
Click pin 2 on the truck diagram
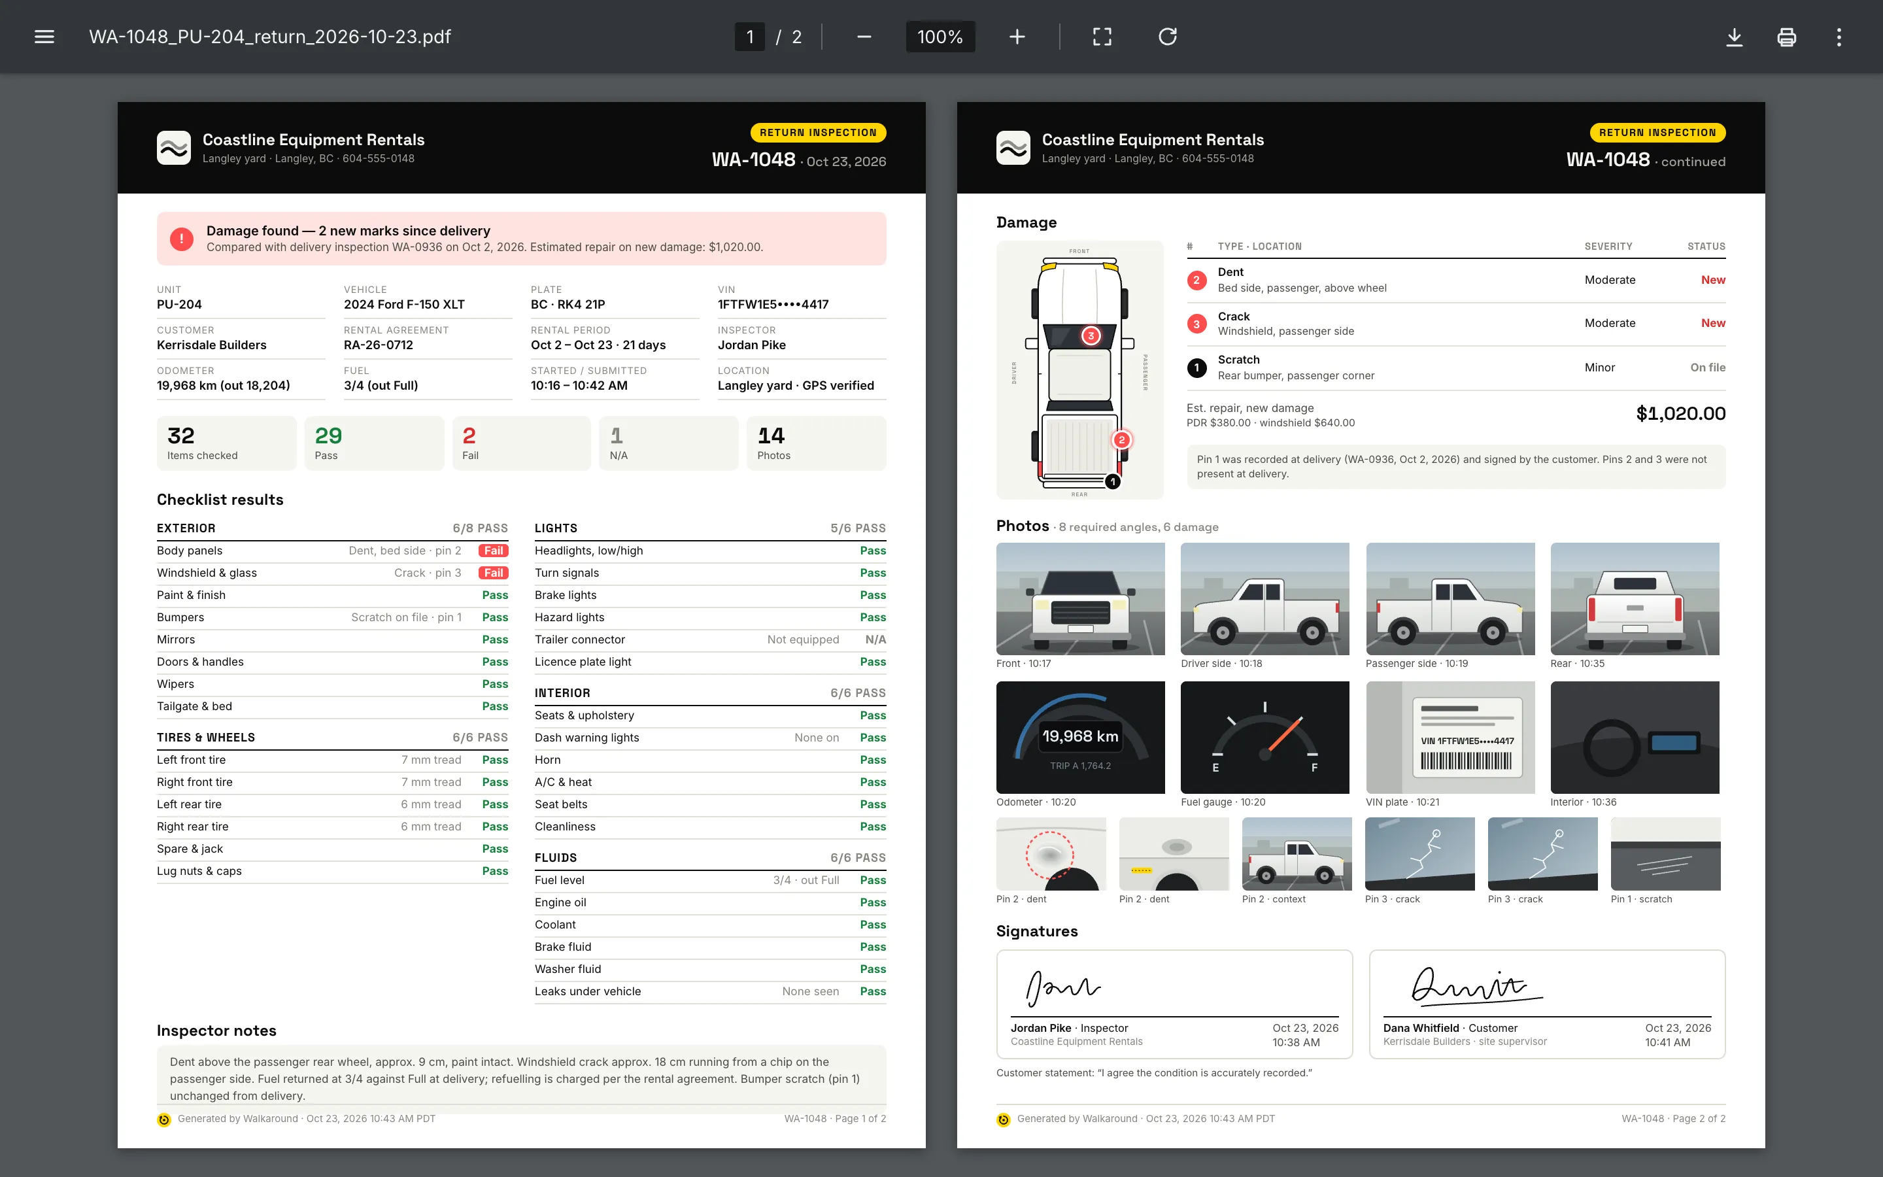point(1121,440)
